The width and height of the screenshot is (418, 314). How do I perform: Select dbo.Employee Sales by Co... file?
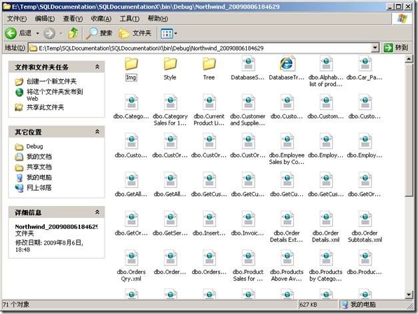(287, 149)
